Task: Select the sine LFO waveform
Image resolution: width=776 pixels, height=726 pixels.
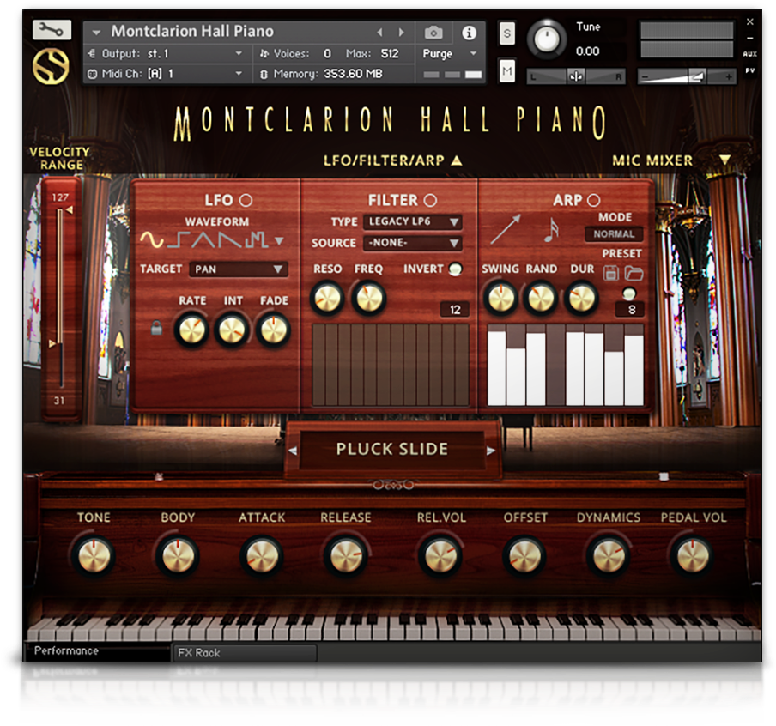Action: (151, 240)
